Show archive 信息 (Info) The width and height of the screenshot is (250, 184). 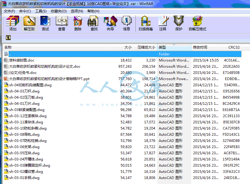click(127, 23)
